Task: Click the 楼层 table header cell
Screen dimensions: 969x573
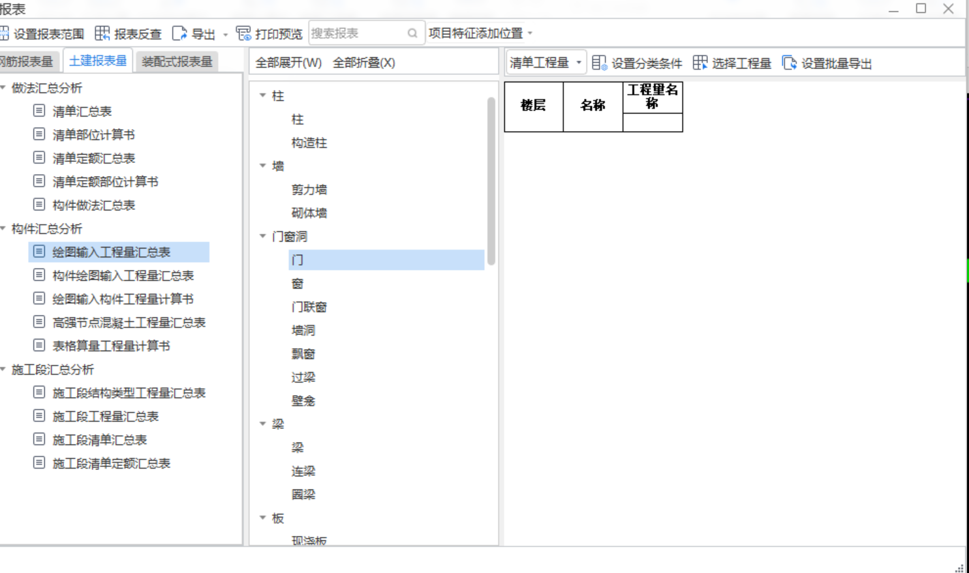Action: point(534,106)
